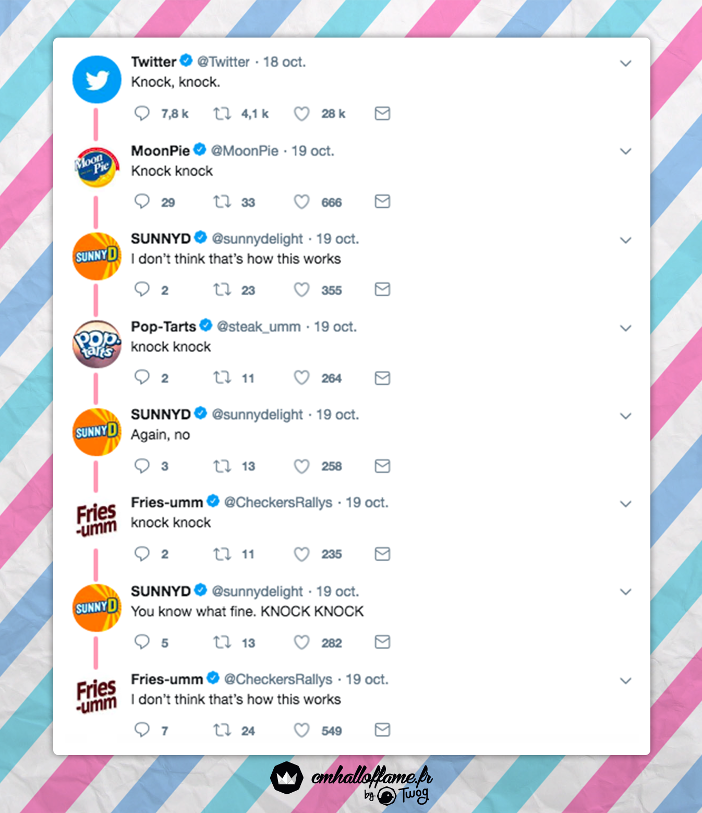Like the last Fries-umm tweet with 549 likes
The height and width of the screenshot is (813, 702).
pyautogui.click(x=301, y=730)
